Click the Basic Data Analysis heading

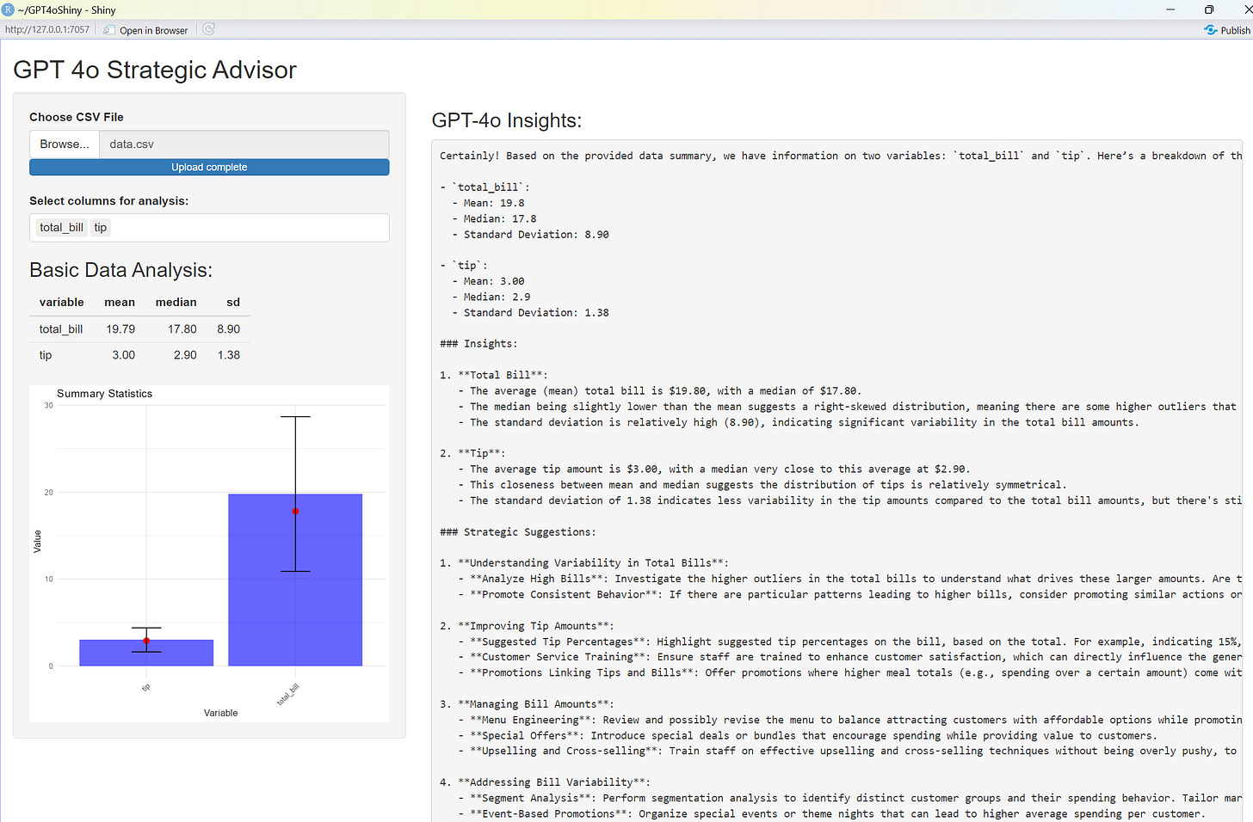click(x=120, y=270)
